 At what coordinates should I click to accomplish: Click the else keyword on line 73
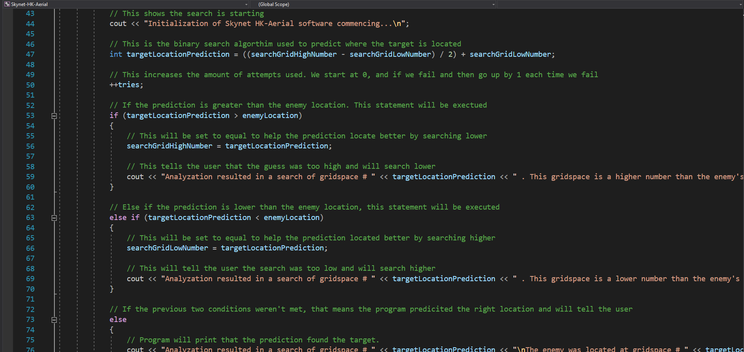118,320
